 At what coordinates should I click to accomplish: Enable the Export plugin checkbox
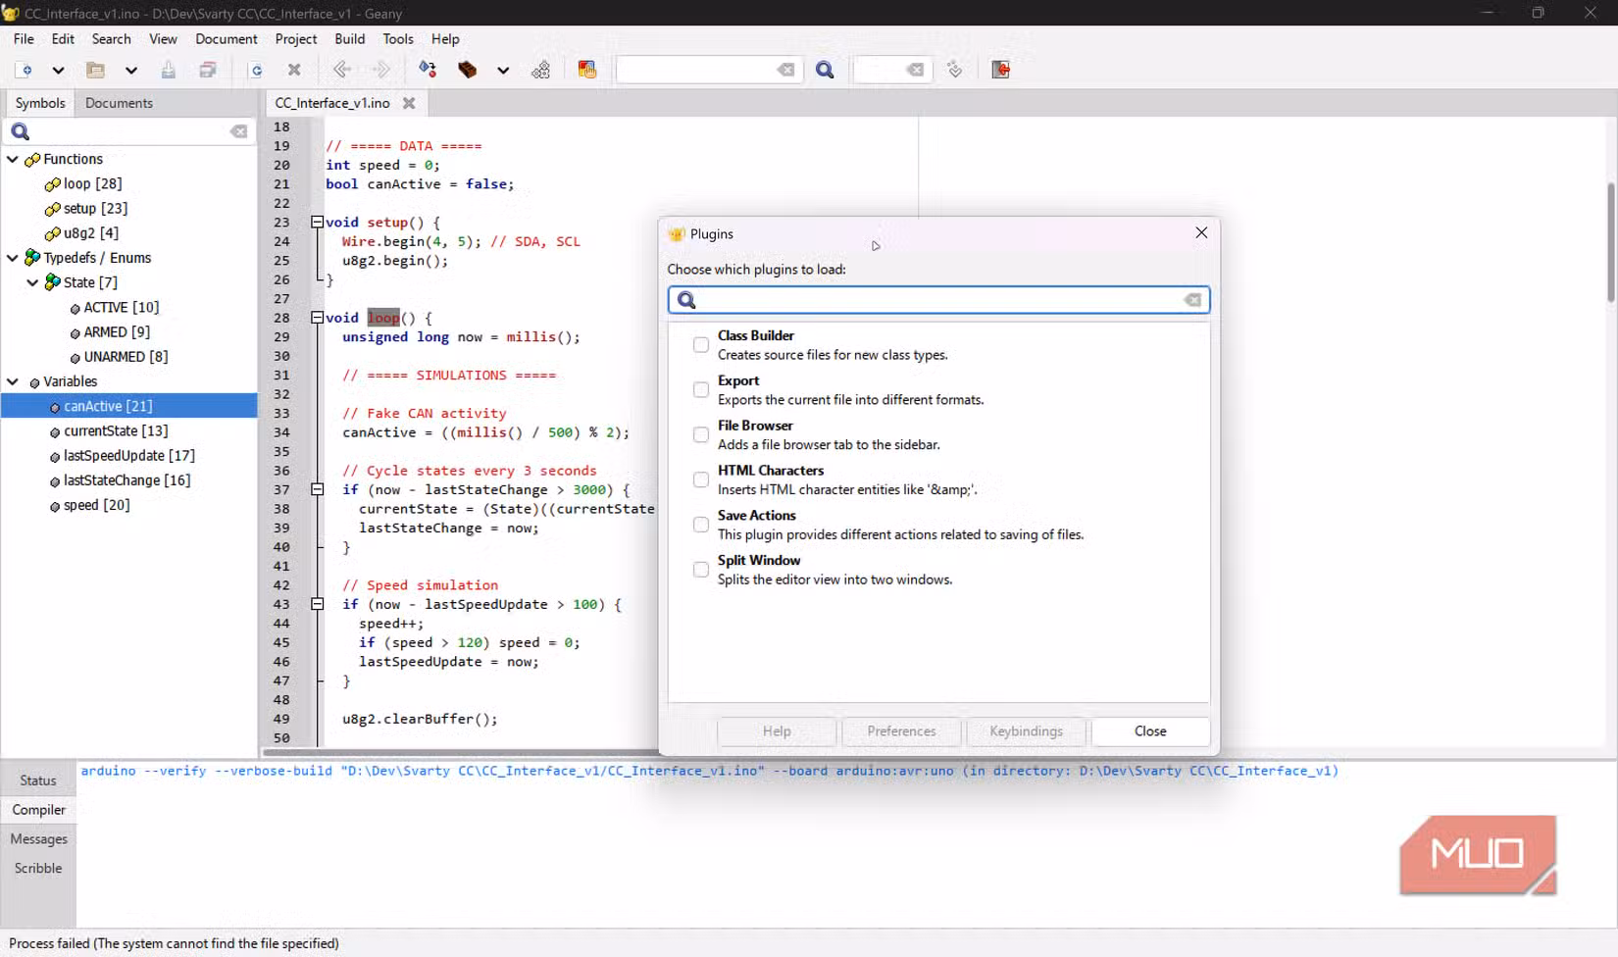701,390
